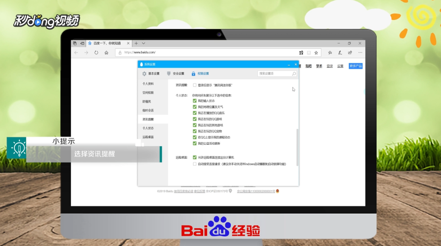
Task: Uncheck 允许远程桌面连接这台计算机 checkbox
Action: tap(195, 157)
